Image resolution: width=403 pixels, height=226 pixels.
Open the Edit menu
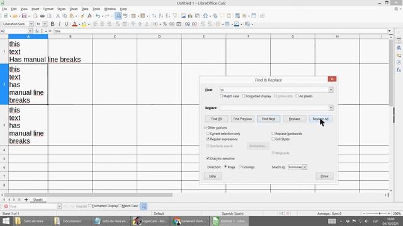(x=14, y=9)
